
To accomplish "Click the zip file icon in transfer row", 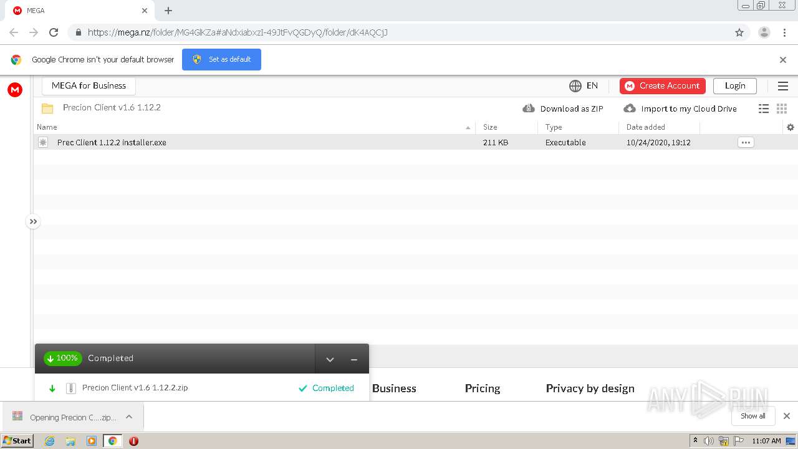I will (71, 388).
